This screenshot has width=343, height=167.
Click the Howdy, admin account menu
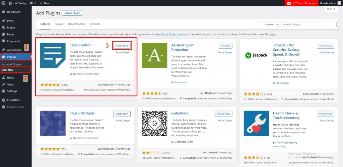(x=331, y=3)
